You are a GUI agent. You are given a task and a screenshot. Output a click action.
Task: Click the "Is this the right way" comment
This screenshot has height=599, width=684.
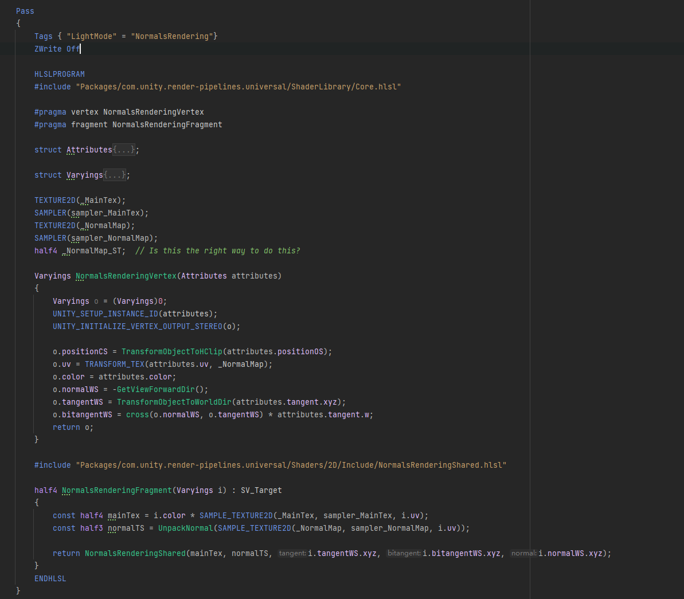[218, 251]
